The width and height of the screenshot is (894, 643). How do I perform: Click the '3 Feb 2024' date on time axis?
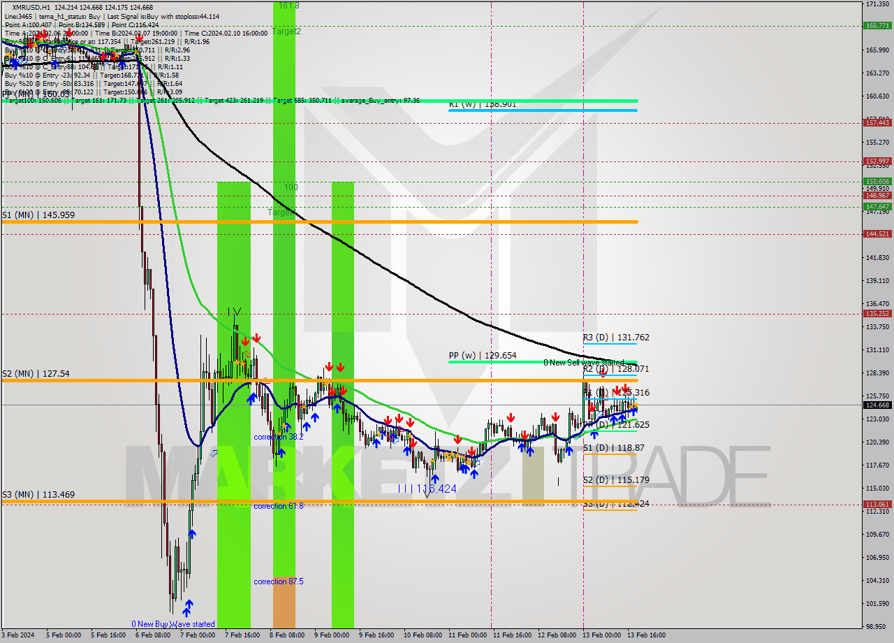coord(20,635)
